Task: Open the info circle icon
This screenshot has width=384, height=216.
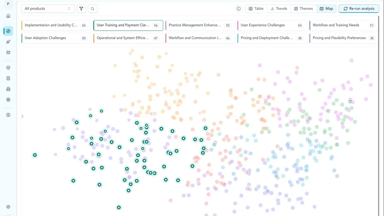Action: pos(239,9)
